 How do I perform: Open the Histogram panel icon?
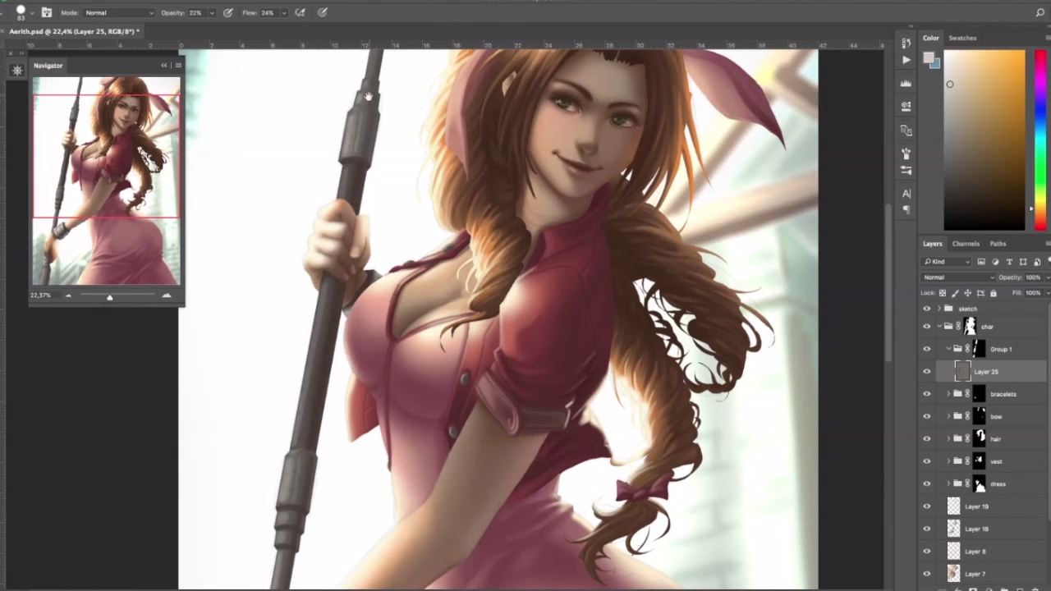click(x=906, y=84)
